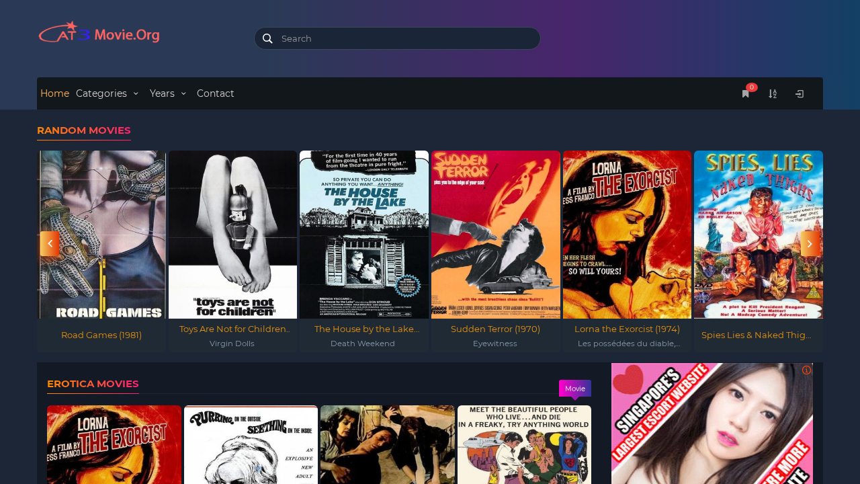Slide random movies carousel to next

810,243
